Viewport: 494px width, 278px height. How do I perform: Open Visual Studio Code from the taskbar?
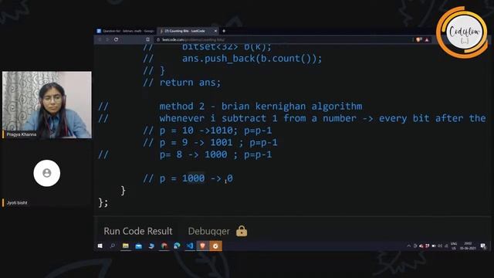pos(190,246)
